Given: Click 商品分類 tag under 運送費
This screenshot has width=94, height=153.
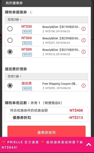Looking at the screenshot, I should click(x=27, y=88).
